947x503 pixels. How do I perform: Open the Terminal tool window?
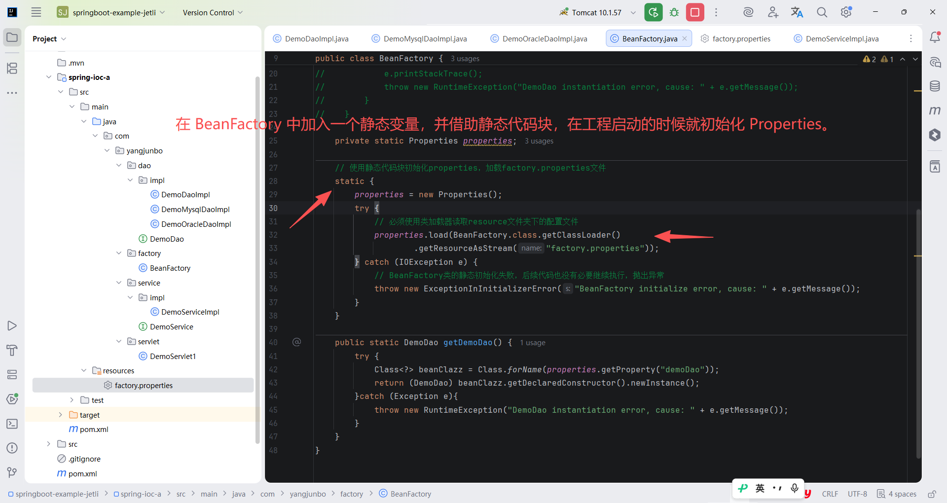pyautogui.click(x=12, y=424)
